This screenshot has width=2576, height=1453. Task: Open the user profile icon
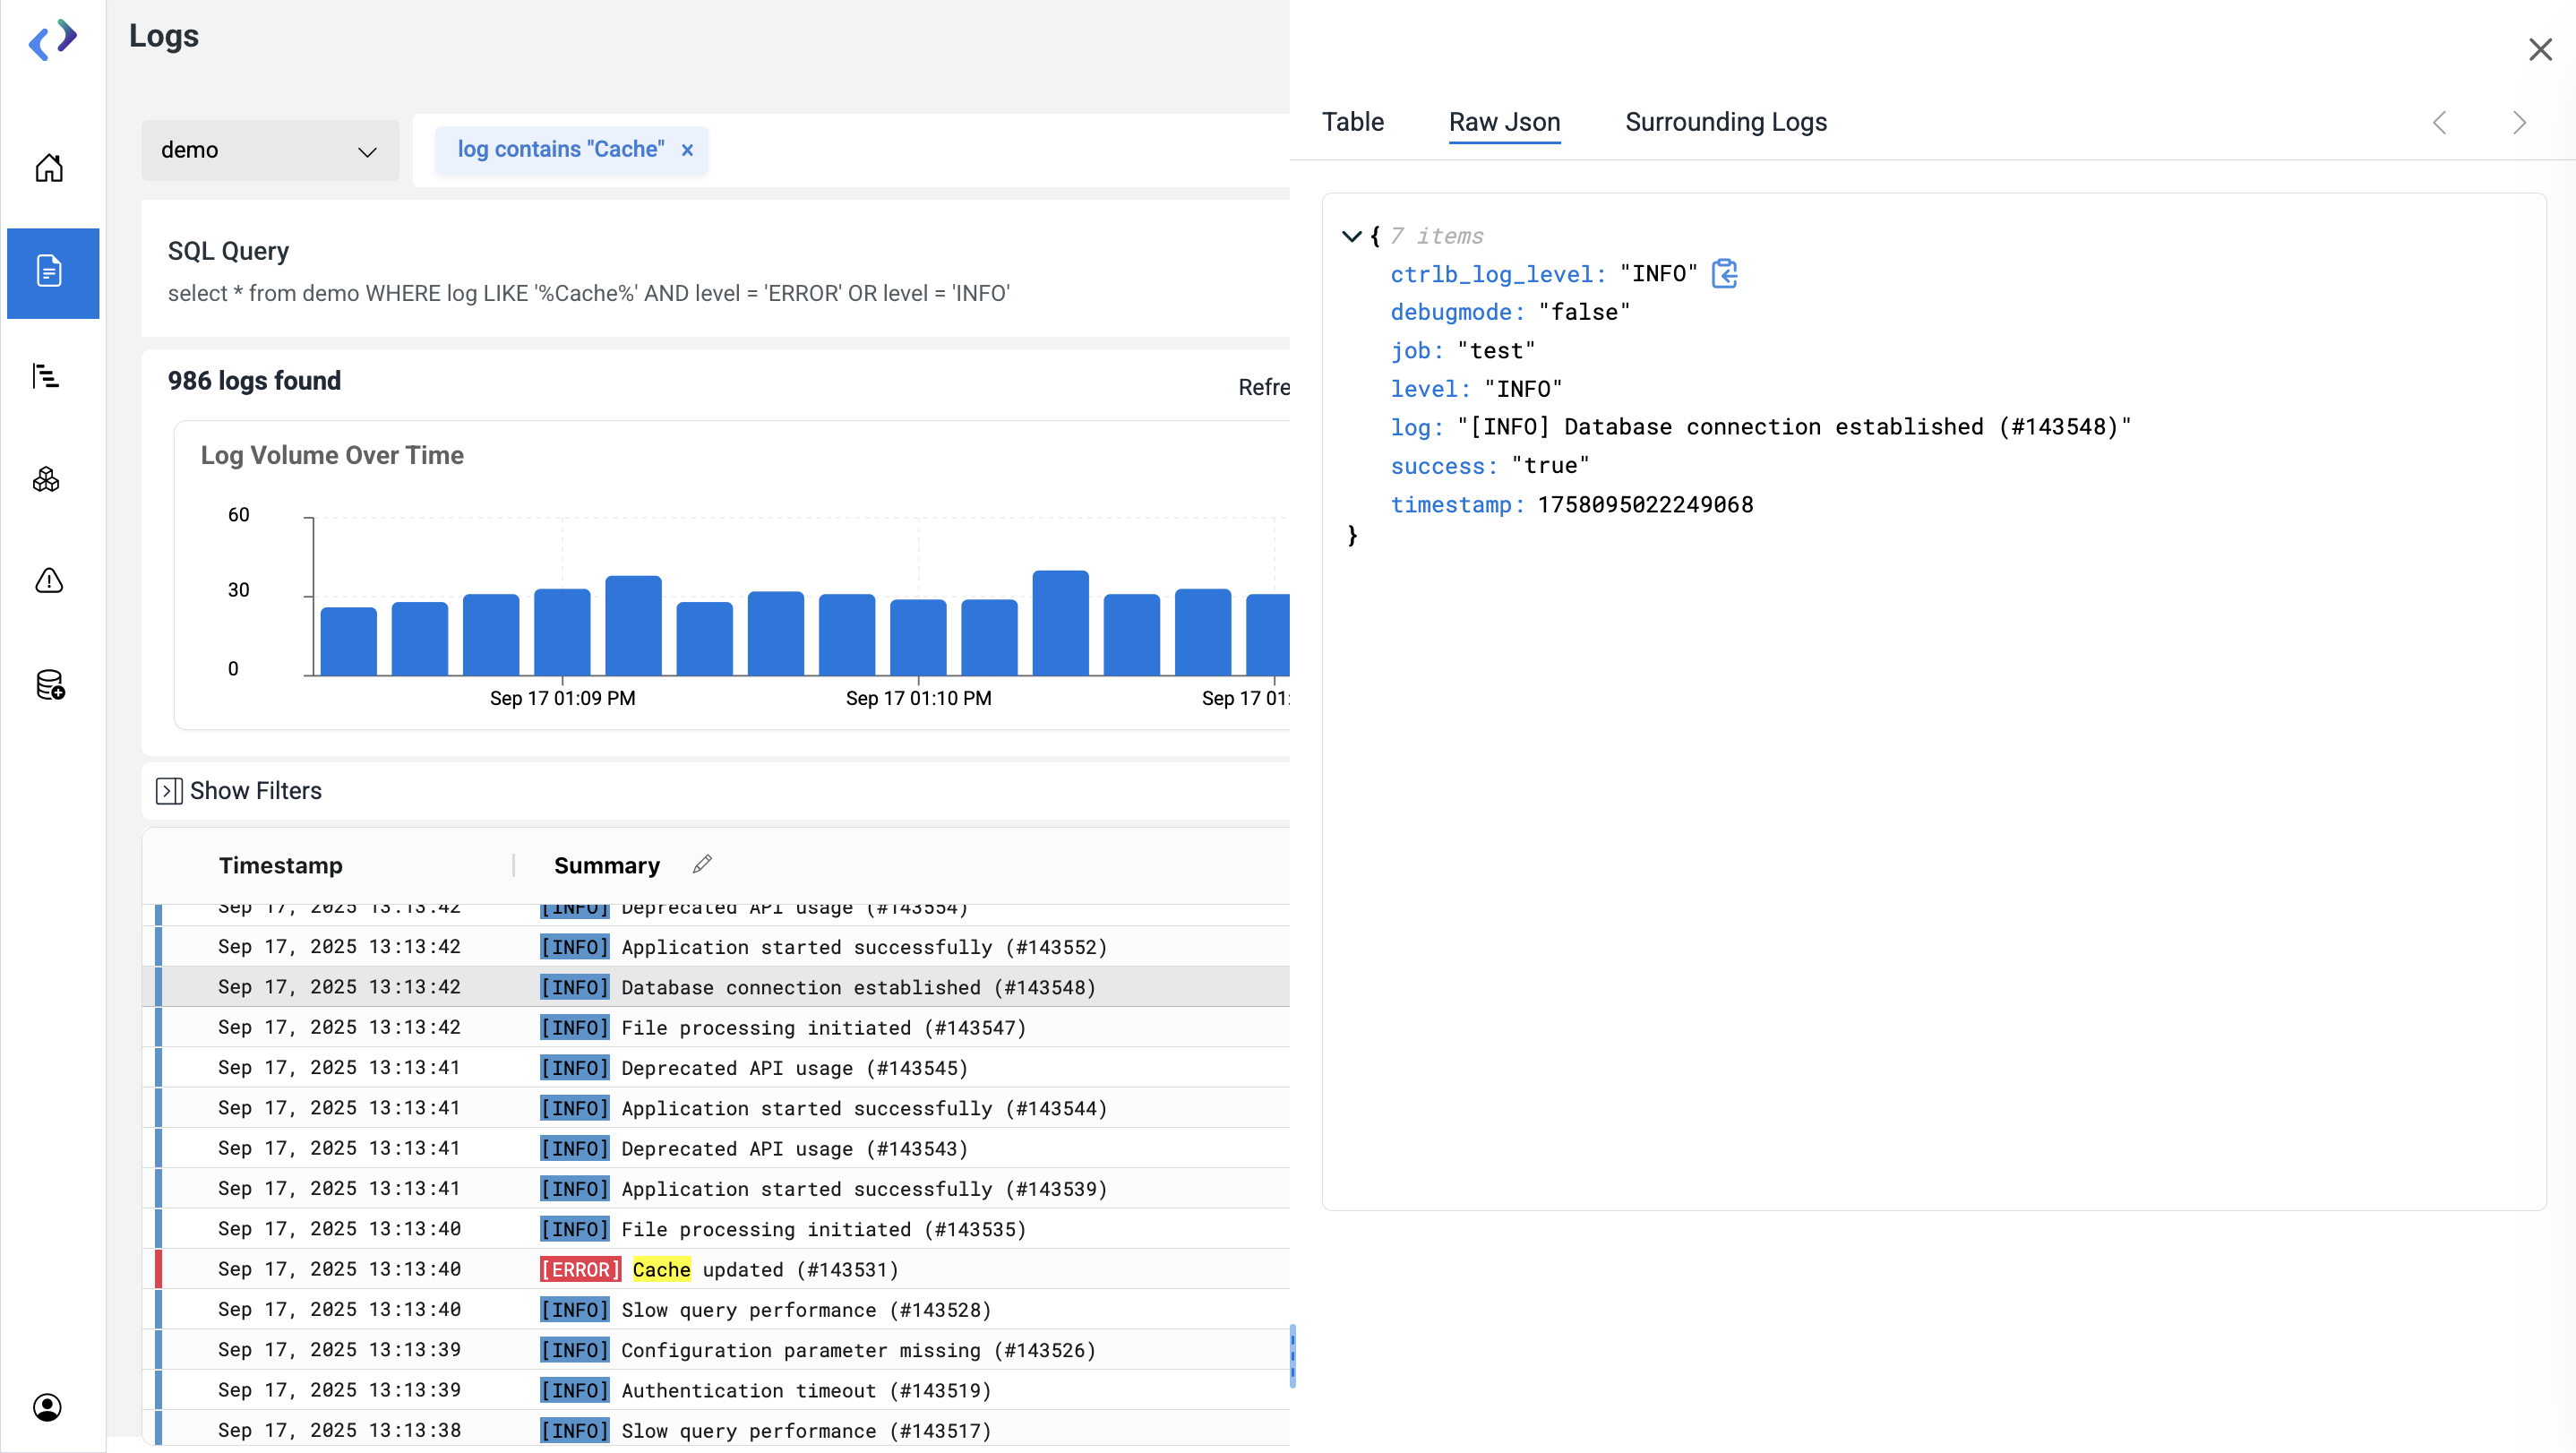(x=47, y=1407)
